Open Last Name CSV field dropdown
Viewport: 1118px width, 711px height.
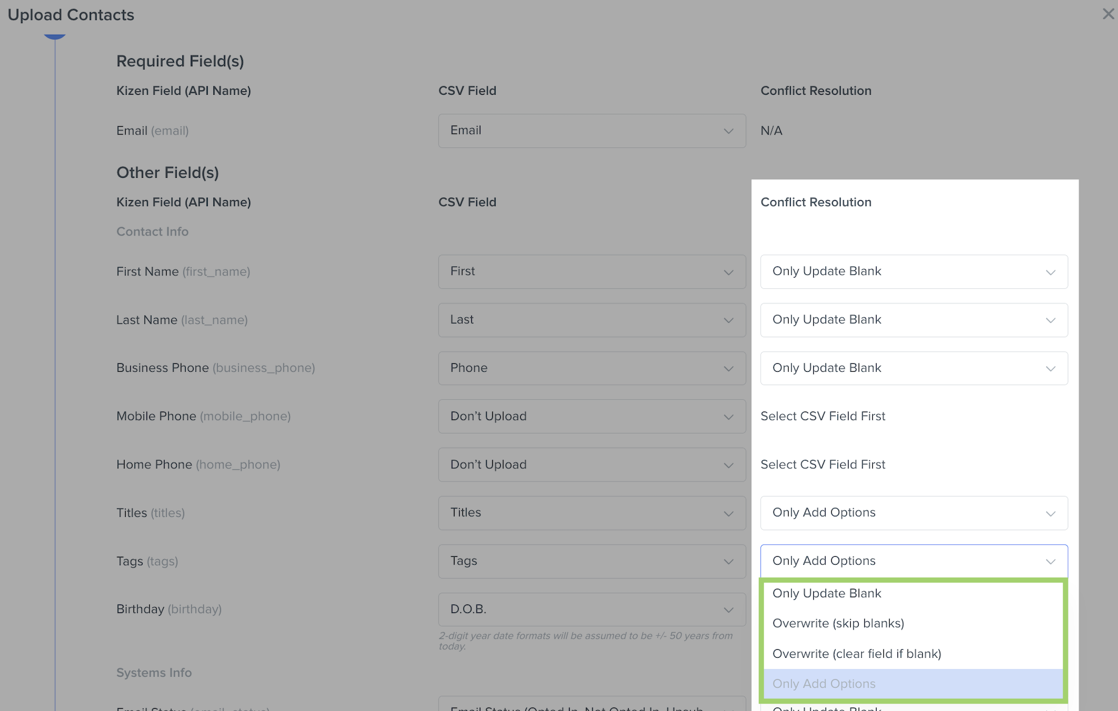[592, 320]
